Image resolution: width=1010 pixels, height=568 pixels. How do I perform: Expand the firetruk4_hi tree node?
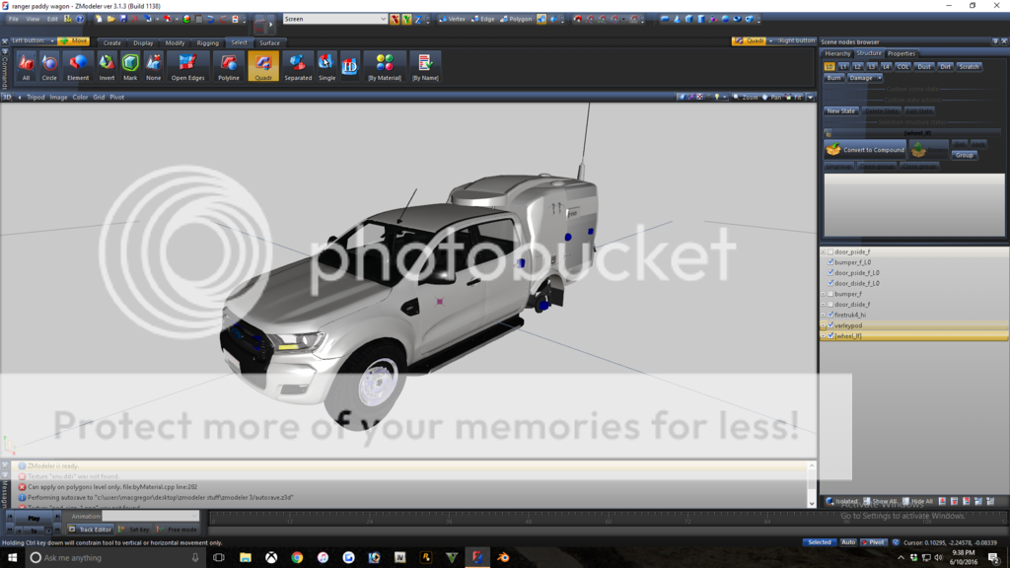coord(823,315)
